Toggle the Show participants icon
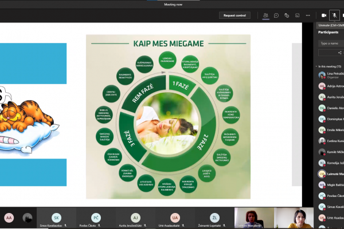This screenshot has height=229, width=344. pyautogui.click(x=265, y=15)
